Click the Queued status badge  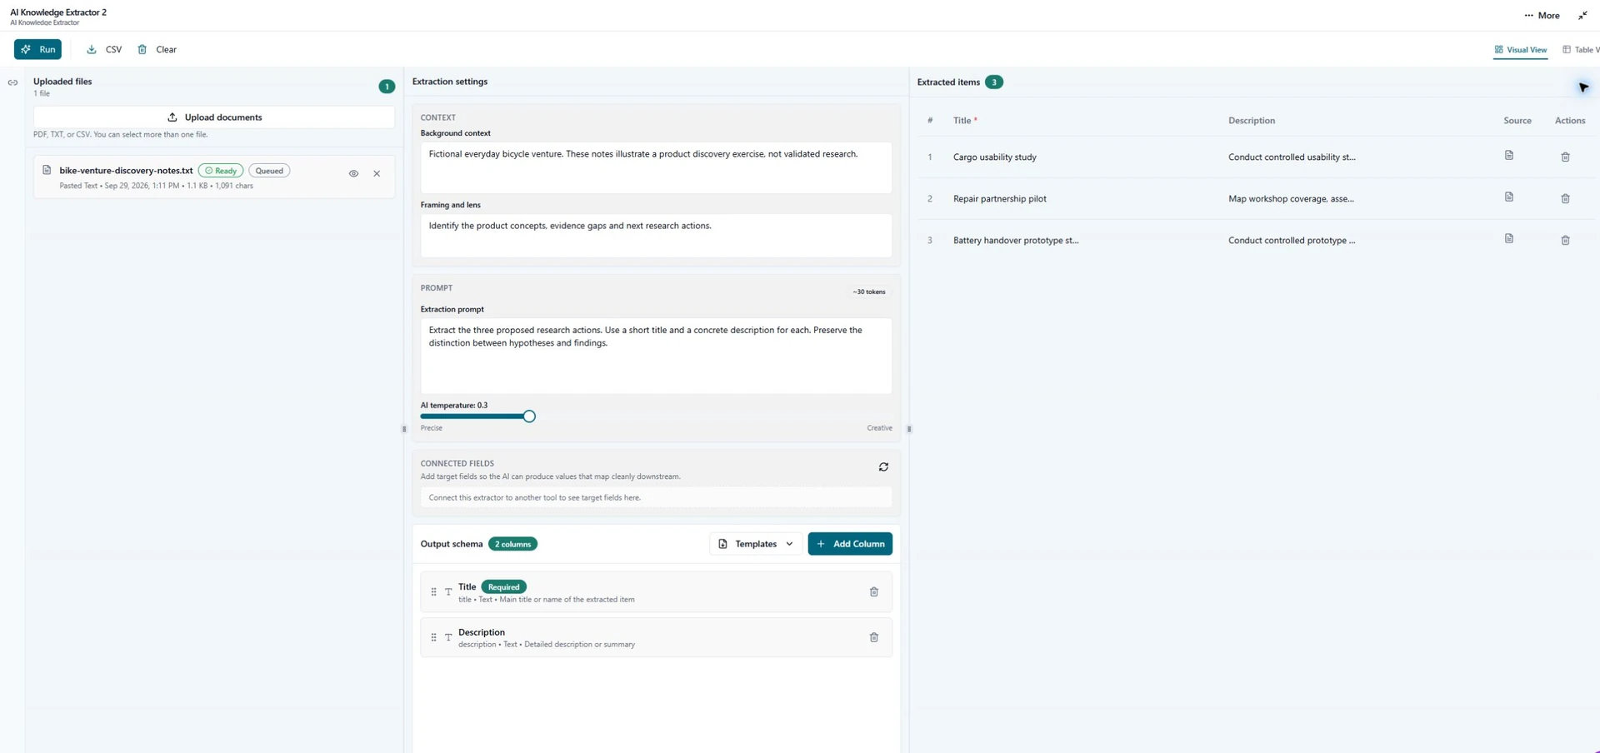pyautogui.click(x=269, y=171)
